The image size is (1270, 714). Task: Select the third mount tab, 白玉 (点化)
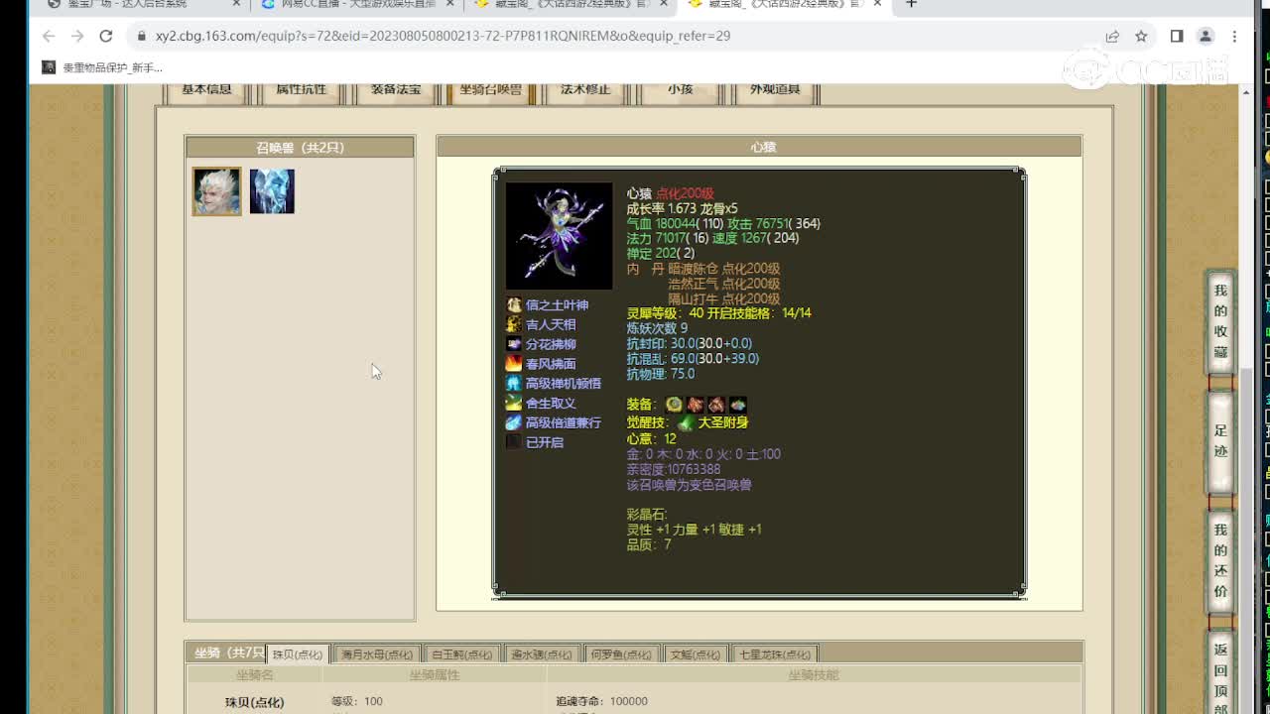tap(462, 654)
